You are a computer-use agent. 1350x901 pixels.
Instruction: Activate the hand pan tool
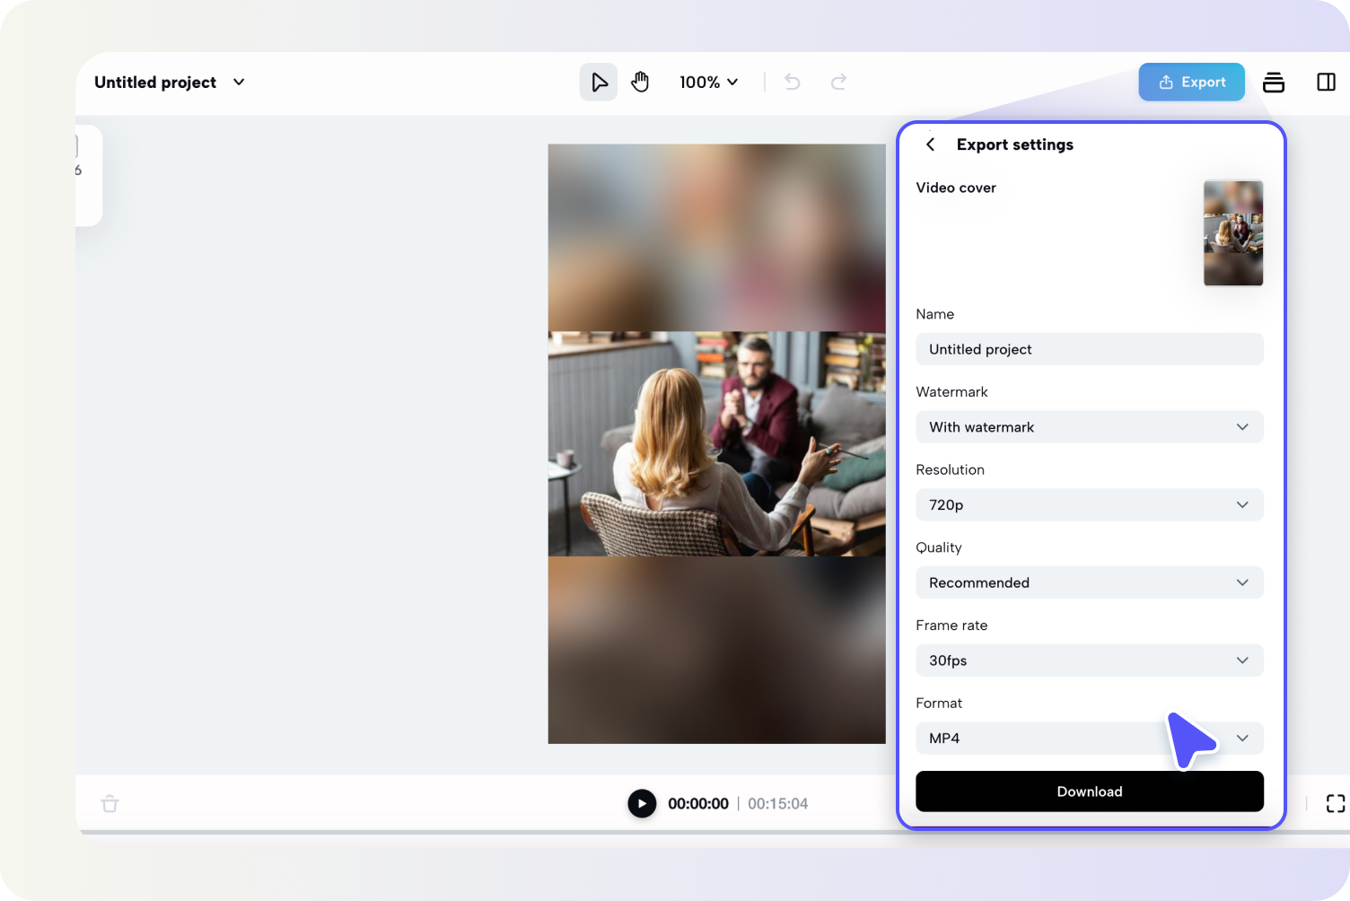click(x=640, y=83)
